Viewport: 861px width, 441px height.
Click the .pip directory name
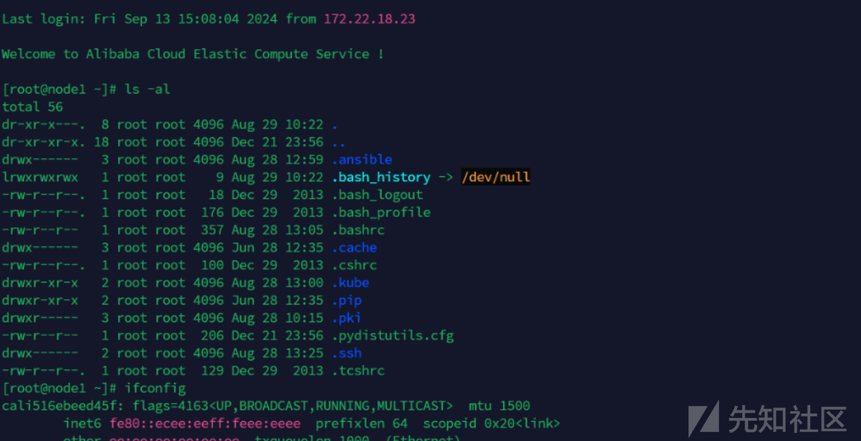tap(346, 301)
